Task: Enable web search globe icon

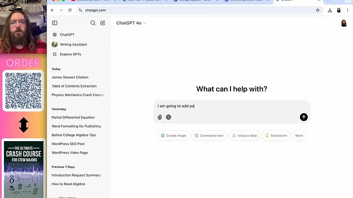Action: pyautogui.click(x=169, y=117)
